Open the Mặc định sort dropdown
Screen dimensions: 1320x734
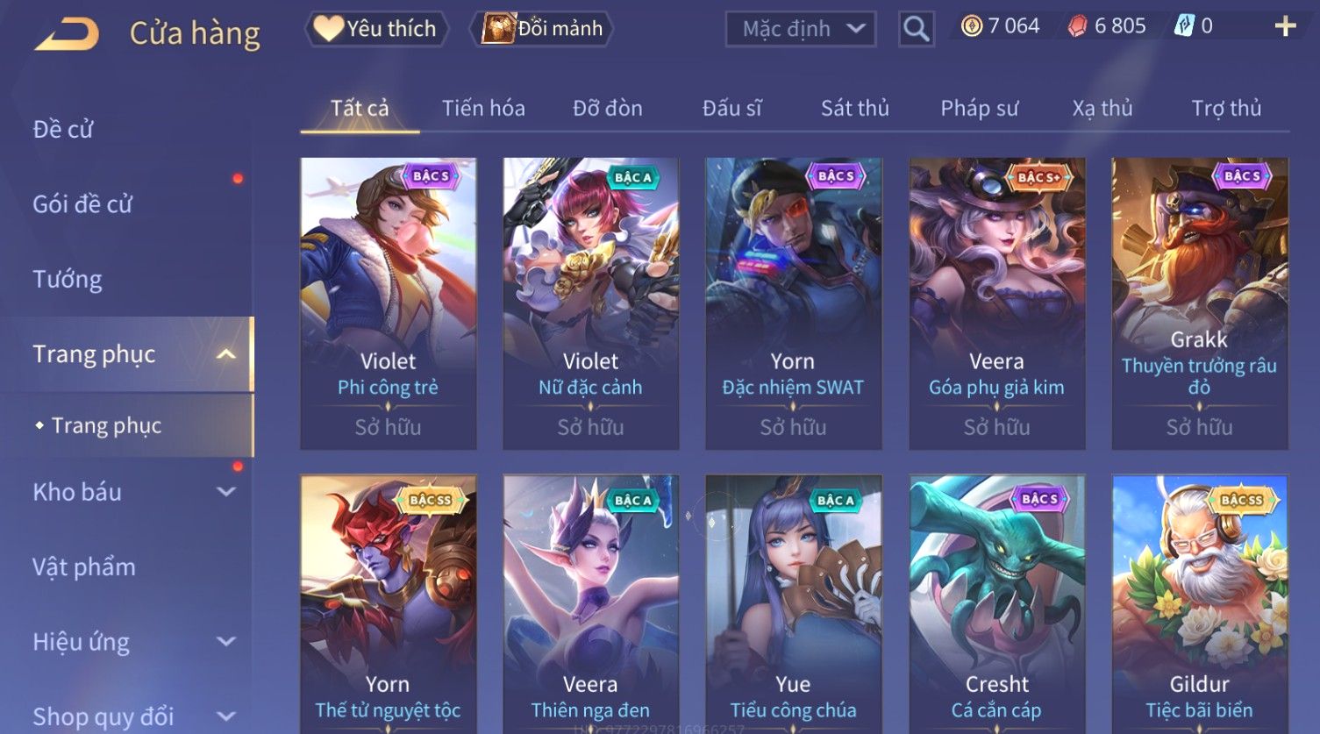(x=801, y=29)
